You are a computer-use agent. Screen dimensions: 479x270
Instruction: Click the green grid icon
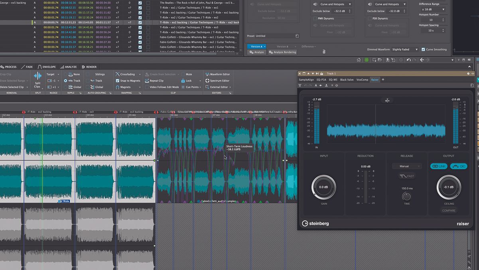[x=367, y=60]
